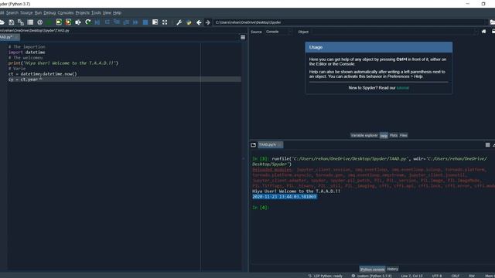Click the debugger Continue execution icon
The height and width of the screenshot is (278, 495).
point(136,22)
